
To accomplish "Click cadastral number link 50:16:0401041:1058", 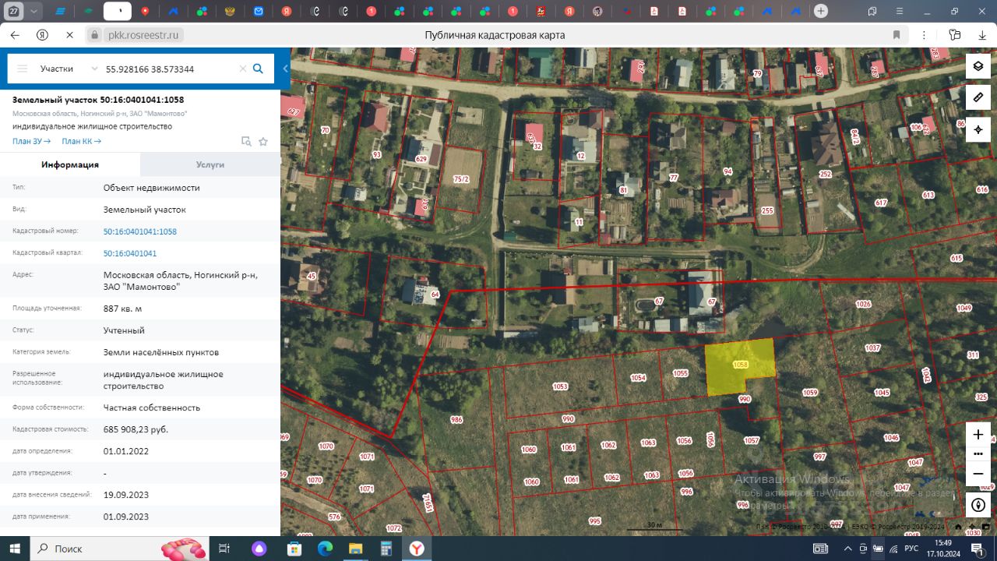I will click(x=140, y=231).
